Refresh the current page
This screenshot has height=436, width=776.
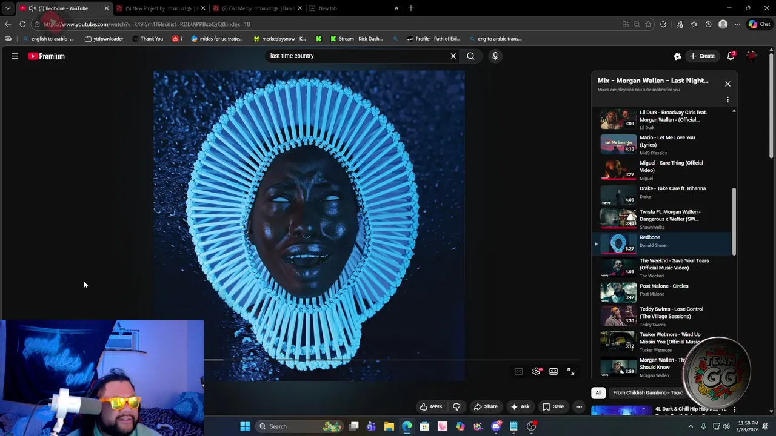(22, 24)
